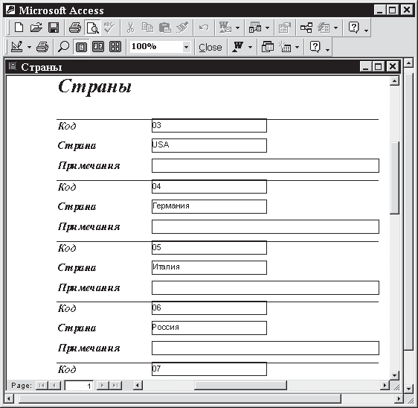Go to next page in page navigator
Viewport: 418px width, 408px height.
(103, 386)
